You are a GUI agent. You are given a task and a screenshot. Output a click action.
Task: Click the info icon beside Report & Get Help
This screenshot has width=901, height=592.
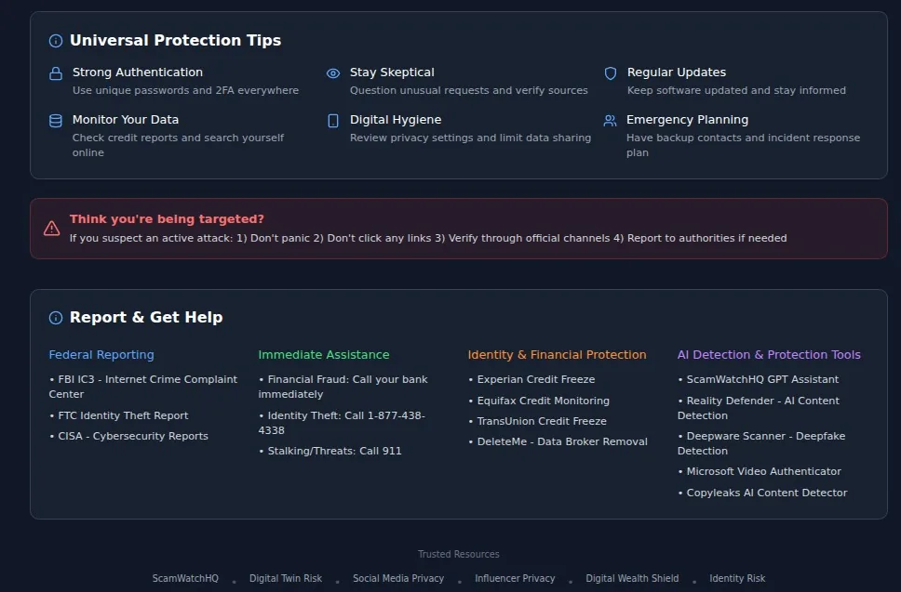(56, 318)
